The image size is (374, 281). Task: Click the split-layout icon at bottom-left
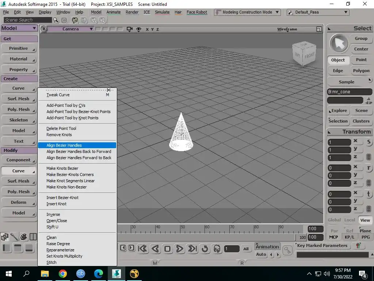tap(33, 237)
